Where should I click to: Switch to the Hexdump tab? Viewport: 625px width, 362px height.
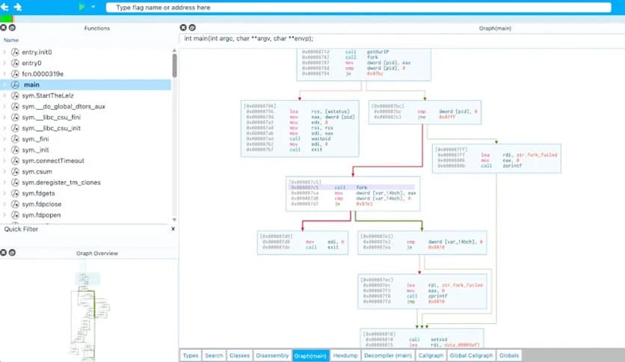pyautogui.click(x=345, y=355)
